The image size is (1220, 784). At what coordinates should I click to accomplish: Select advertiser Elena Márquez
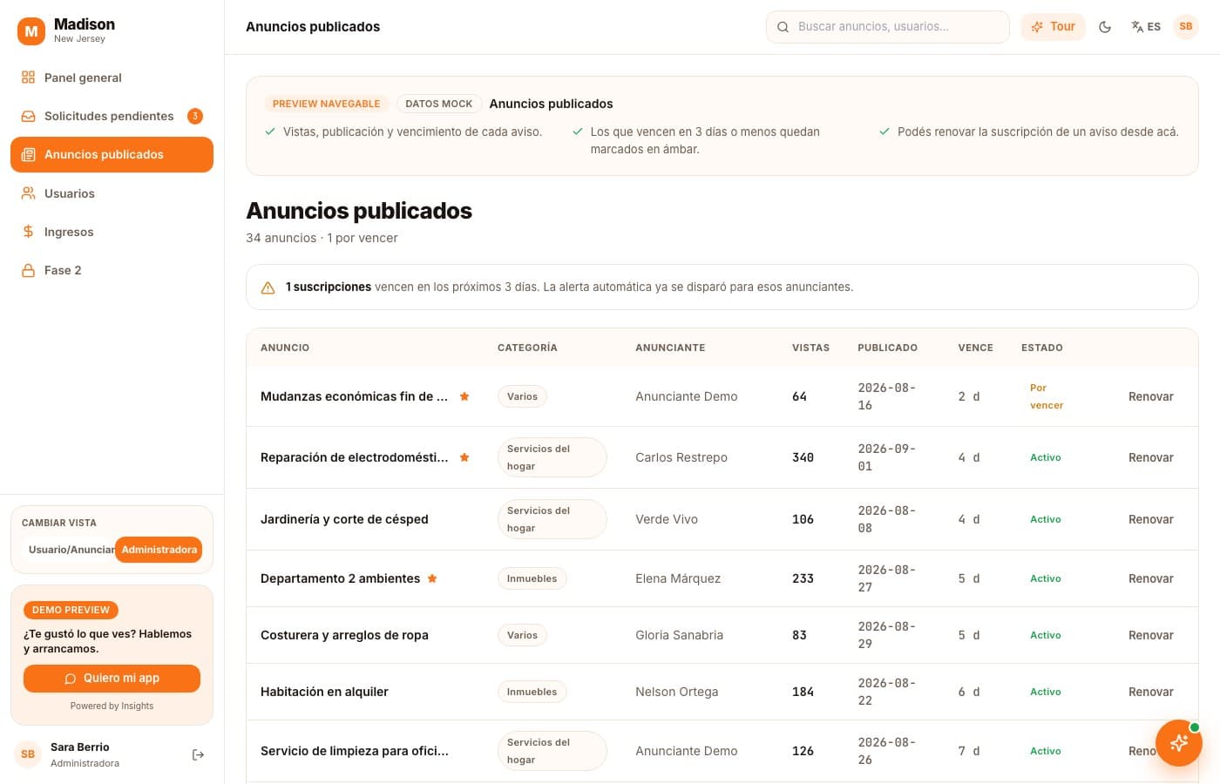[678, 578]
